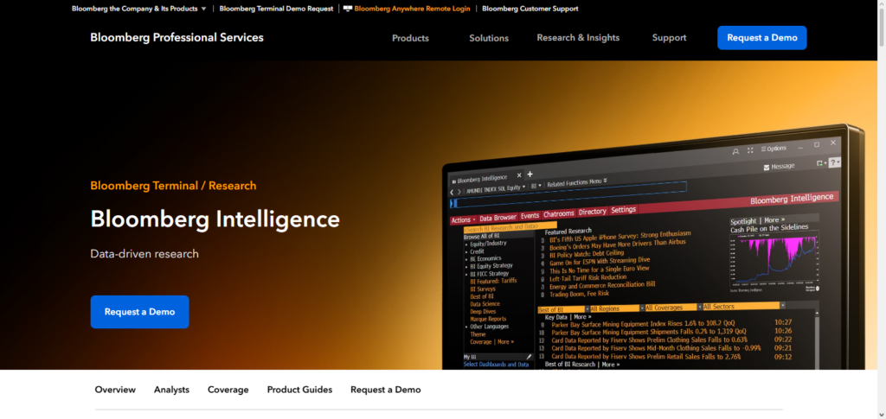Viewport: 886px width, 419px height.
Task: Switch to the Analysts tab
Action: (x=172, y=390)
